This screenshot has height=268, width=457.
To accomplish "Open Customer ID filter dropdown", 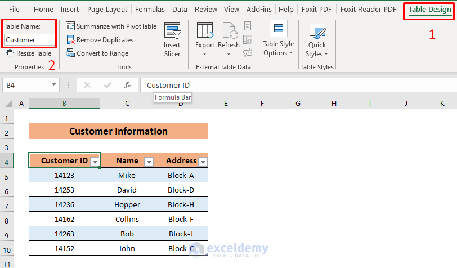I will (95, 162).
